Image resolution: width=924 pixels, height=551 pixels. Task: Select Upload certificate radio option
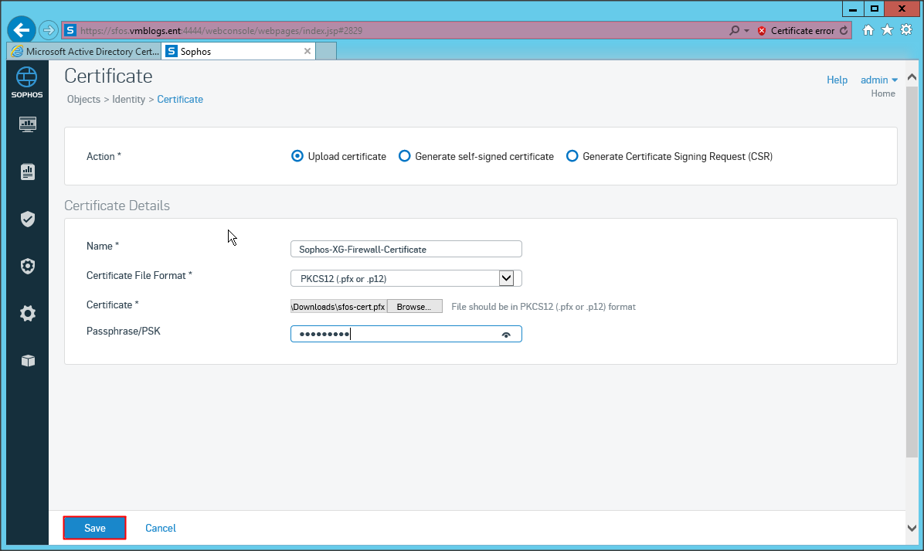[x=297, y=156]
